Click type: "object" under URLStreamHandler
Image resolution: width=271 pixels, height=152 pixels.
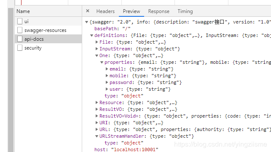pos(124,143)
